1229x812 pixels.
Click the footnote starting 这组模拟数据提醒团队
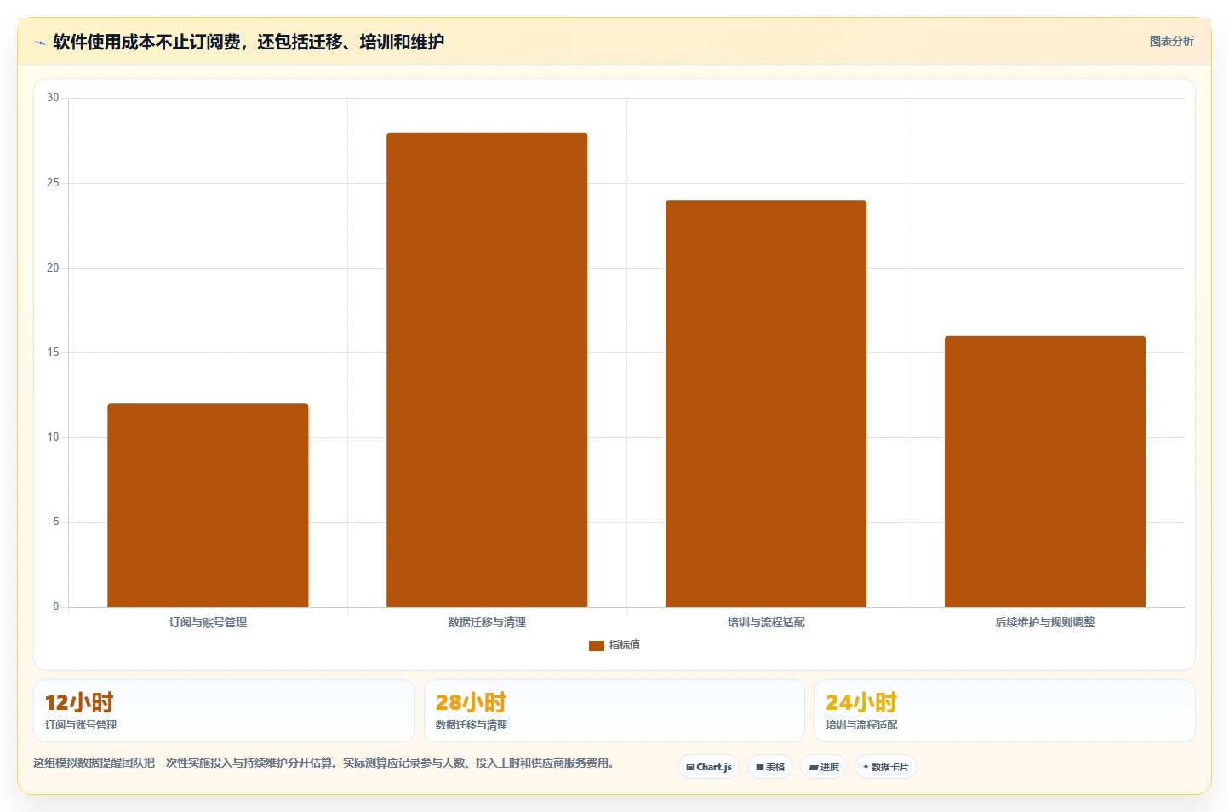click(323, 763)
